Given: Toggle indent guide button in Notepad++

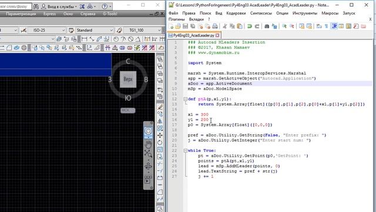Looking at the screenshot, I should click(334, 26).
